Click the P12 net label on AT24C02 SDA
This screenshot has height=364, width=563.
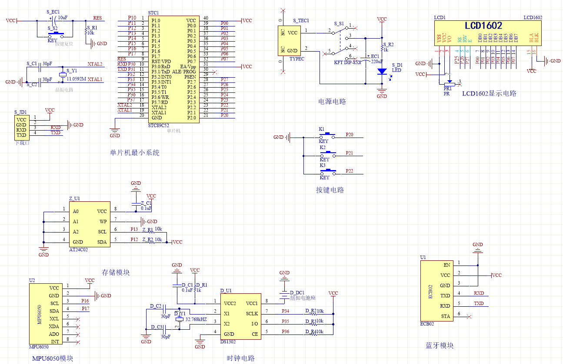pyautogui.click(x=134, y=239)
